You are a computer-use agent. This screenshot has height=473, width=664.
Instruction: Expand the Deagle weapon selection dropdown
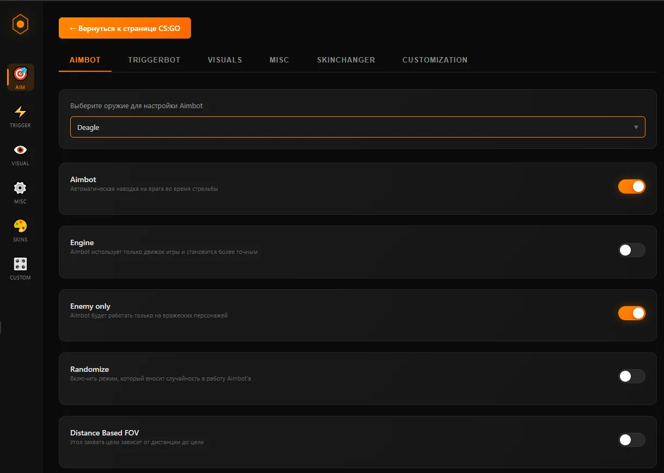tap(358, 127)
